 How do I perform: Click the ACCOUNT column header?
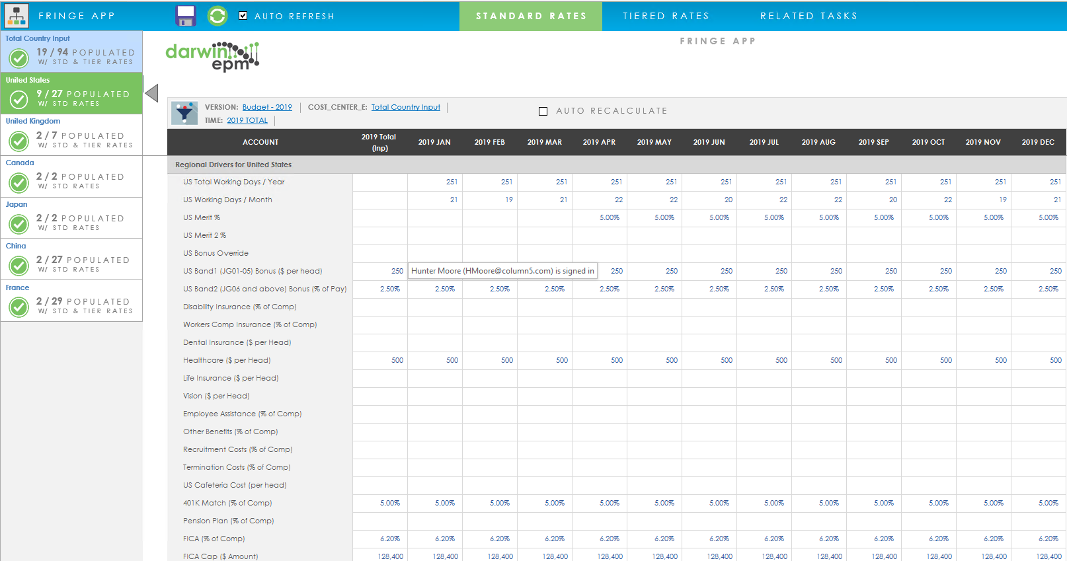point(260,142)
